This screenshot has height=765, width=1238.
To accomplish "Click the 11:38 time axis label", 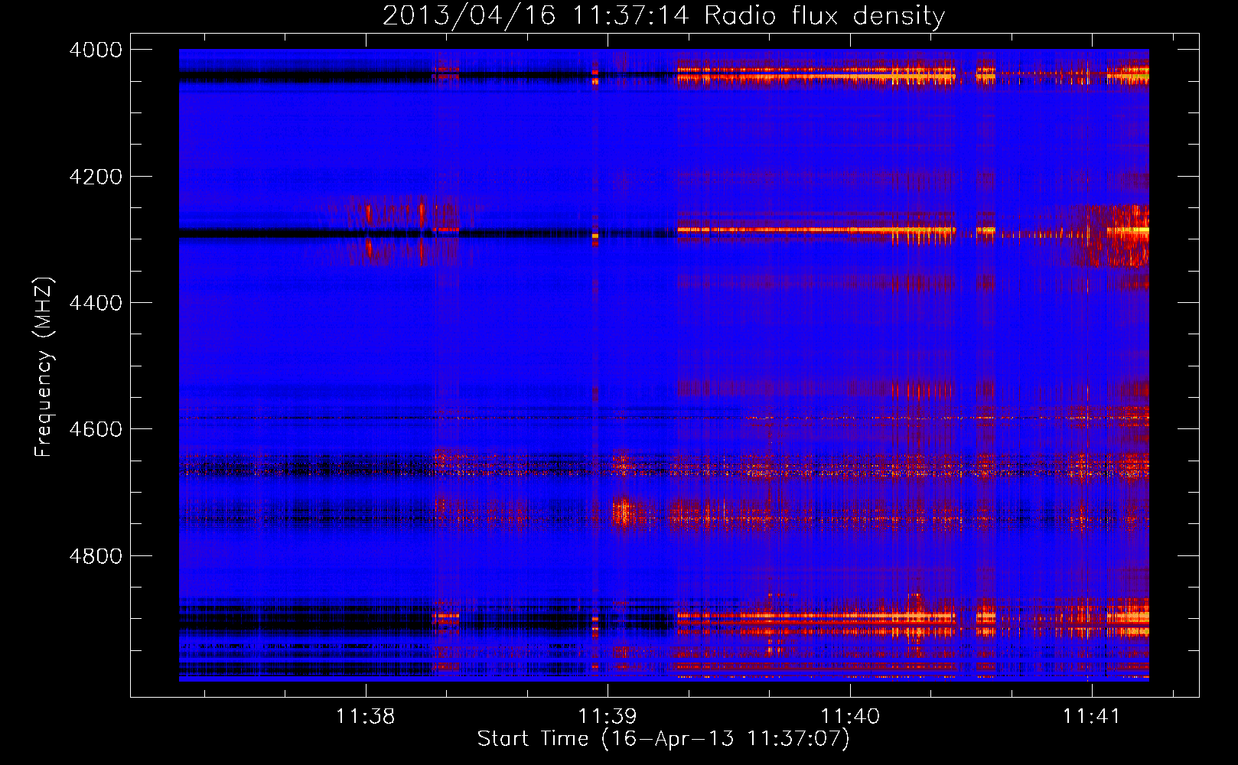I will [366, 717].
